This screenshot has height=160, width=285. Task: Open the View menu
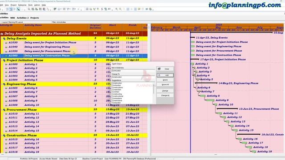(7, 5)
